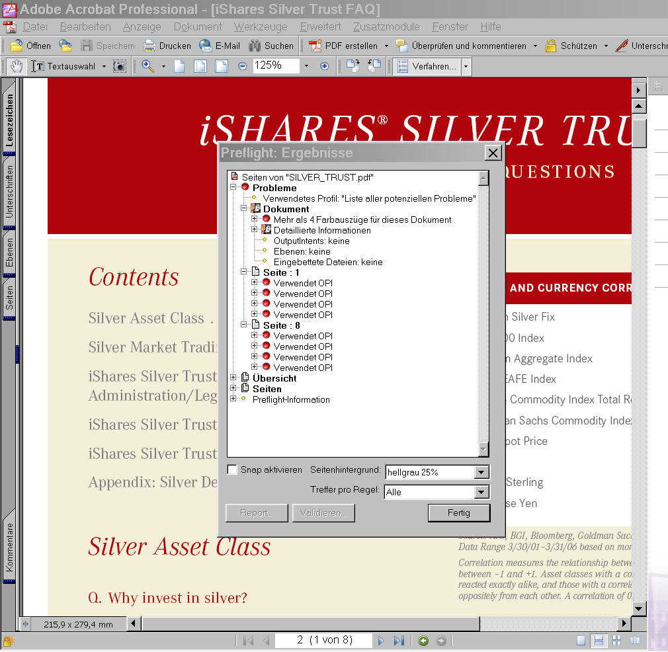Image resolution: width=668 pixels, height=652 pixels.
Task: Click the minus zoom-out button
Action: (243, 66)
